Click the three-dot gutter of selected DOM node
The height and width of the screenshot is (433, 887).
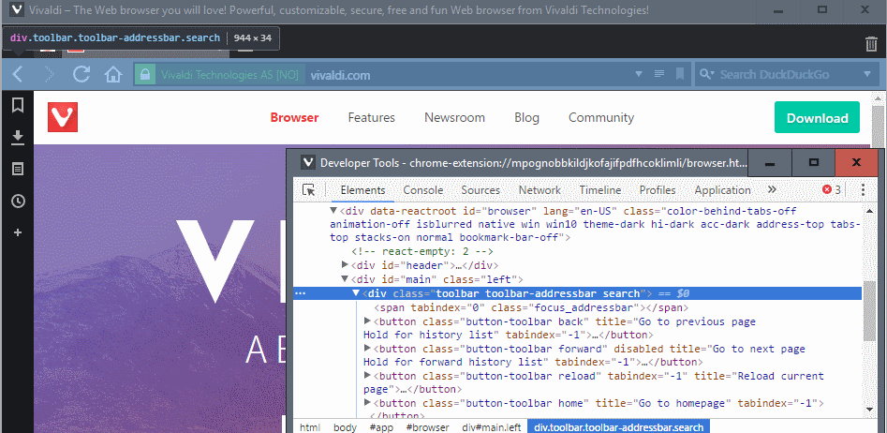click(x=301, y=293)
